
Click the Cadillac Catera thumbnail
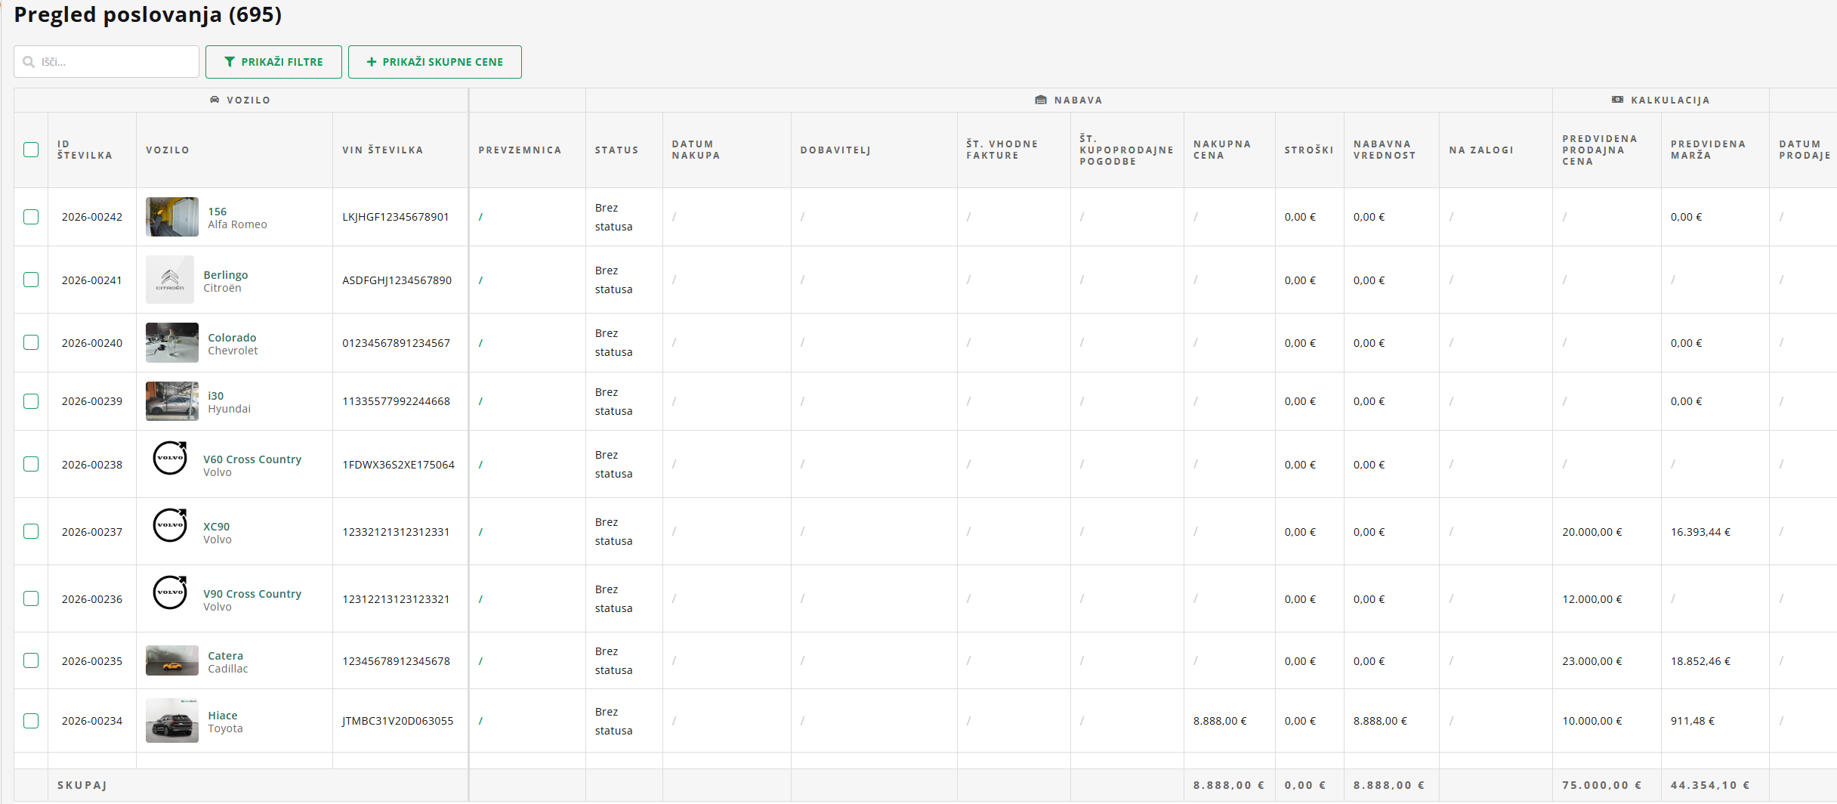(172, 660)
